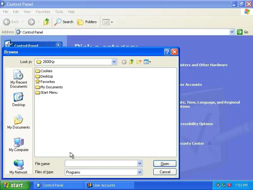Open the Back button history dropdown arrow
The image size is (253, 190).
22,22
